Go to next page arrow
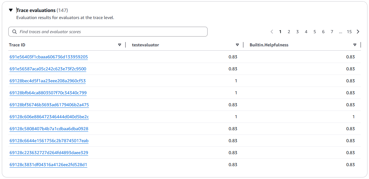Image resolution: width=369 pixels, height=179 pixels. pyautogui.click(x=358, y=32)
